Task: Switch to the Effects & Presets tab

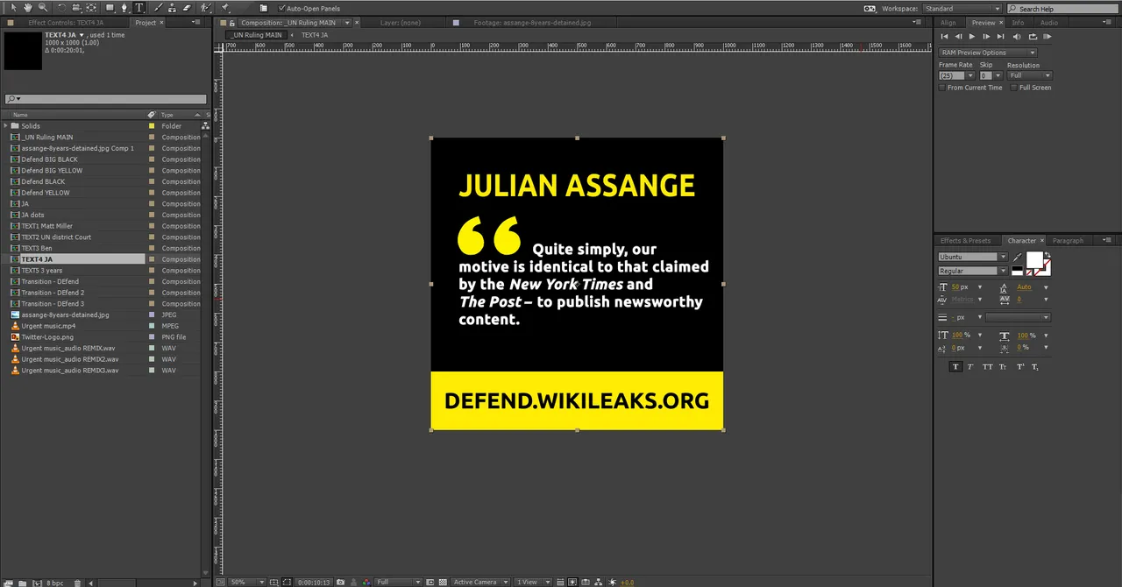Action: tap(965, 241)
